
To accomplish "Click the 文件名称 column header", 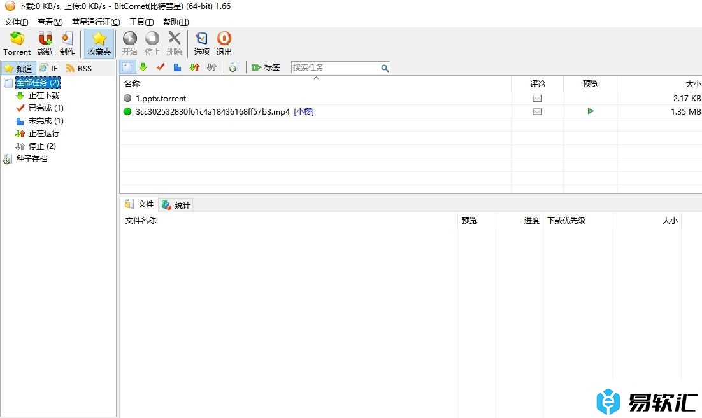I will coord(289,220).
